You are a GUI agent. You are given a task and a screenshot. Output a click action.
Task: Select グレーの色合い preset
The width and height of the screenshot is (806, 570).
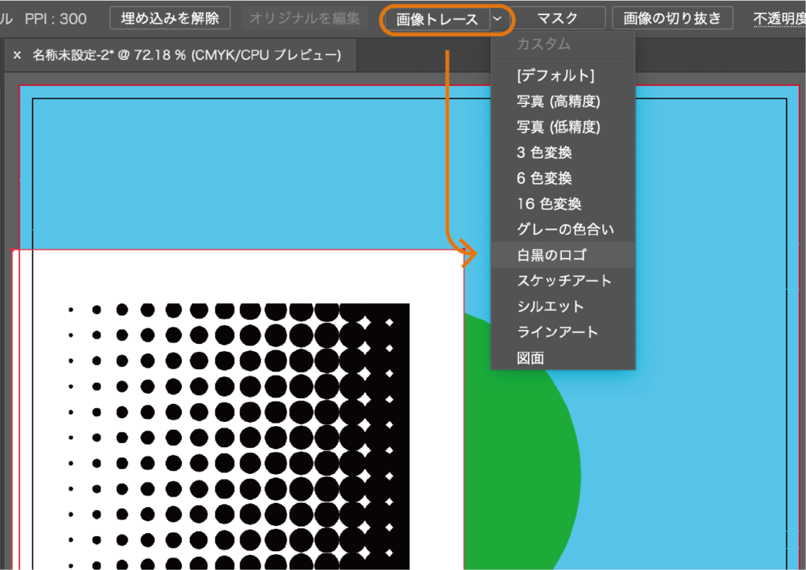[x=563, y=229]
